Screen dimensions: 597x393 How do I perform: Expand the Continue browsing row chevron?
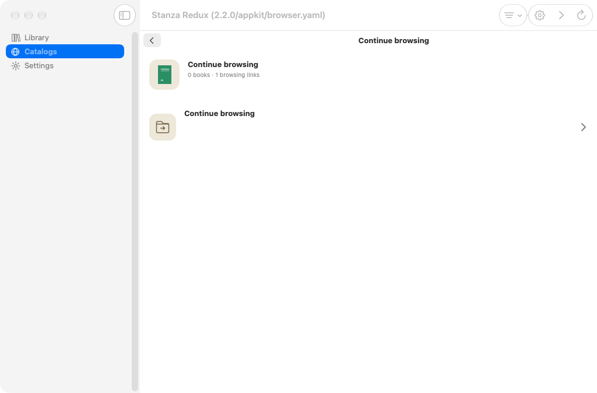tap(583, 127)
